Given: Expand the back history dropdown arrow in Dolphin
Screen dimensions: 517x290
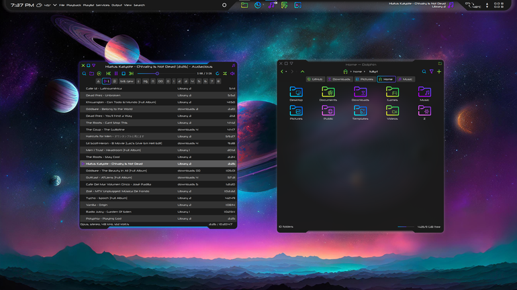Looking at the screenshot, I should point(286,72).
